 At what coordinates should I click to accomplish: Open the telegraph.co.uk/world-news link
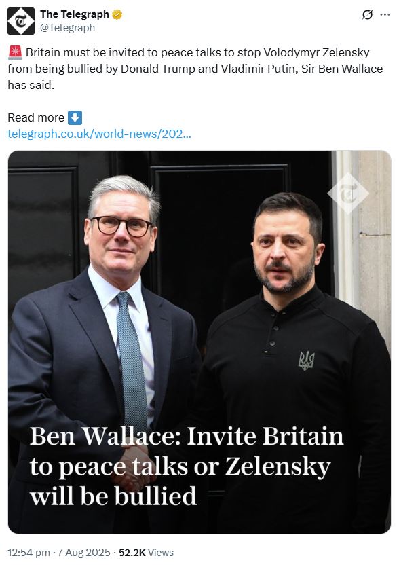(x=99, y=134)
